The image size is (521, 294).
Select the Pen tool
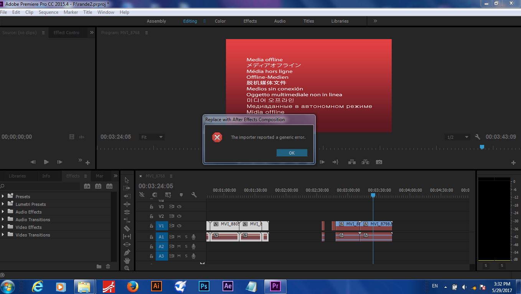[x=127, y=253]
